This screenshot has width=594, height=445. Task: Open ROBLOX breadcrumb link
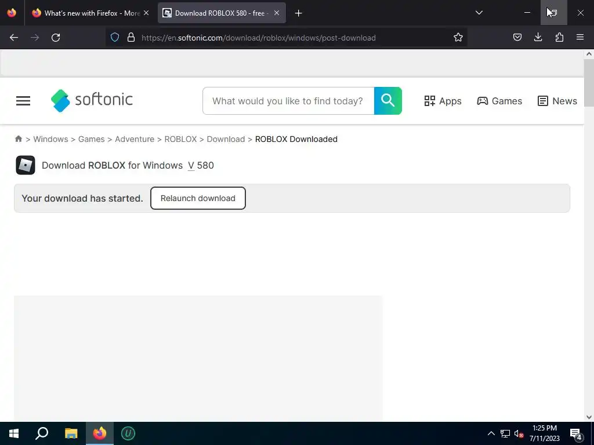pos(181,139)
